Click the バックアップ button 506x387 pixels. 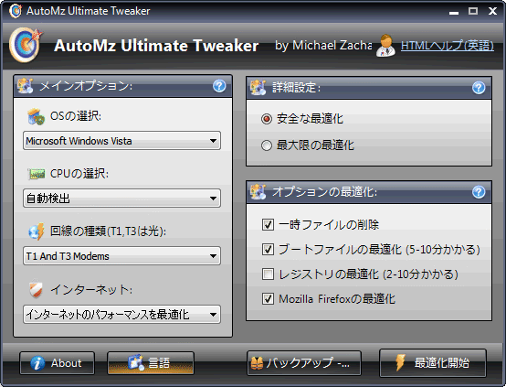tap(304, 363)
